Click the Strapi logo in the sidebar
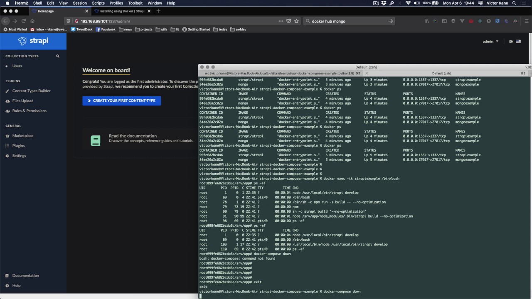The image size is (532, 299). pos(33,41)
